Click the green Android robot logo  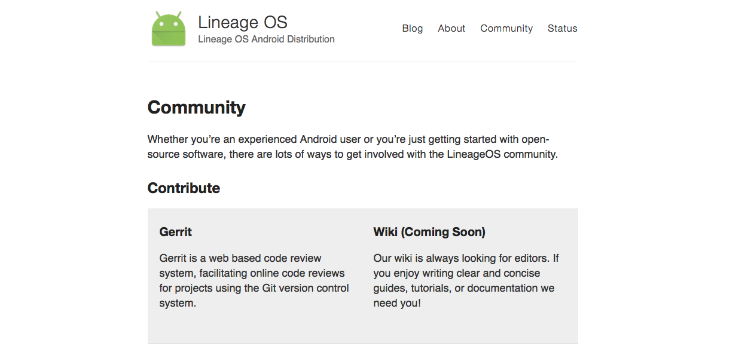pyautogui.click(x=169, y=29)
